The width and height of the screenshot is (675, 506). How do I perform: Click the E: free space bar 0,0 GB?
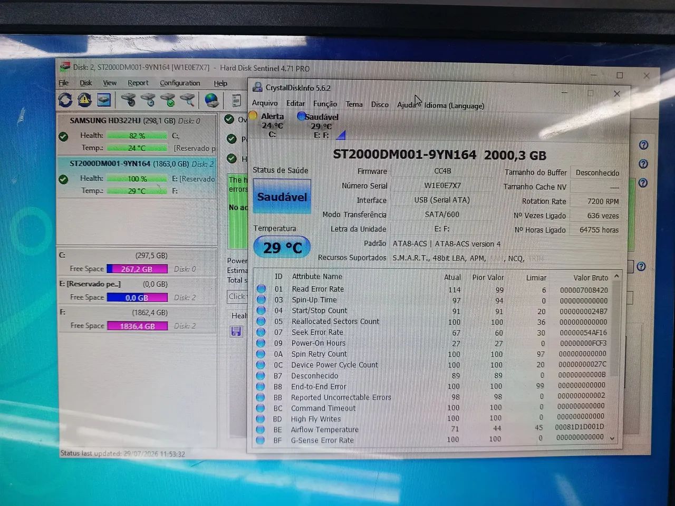tap(137, 297)
